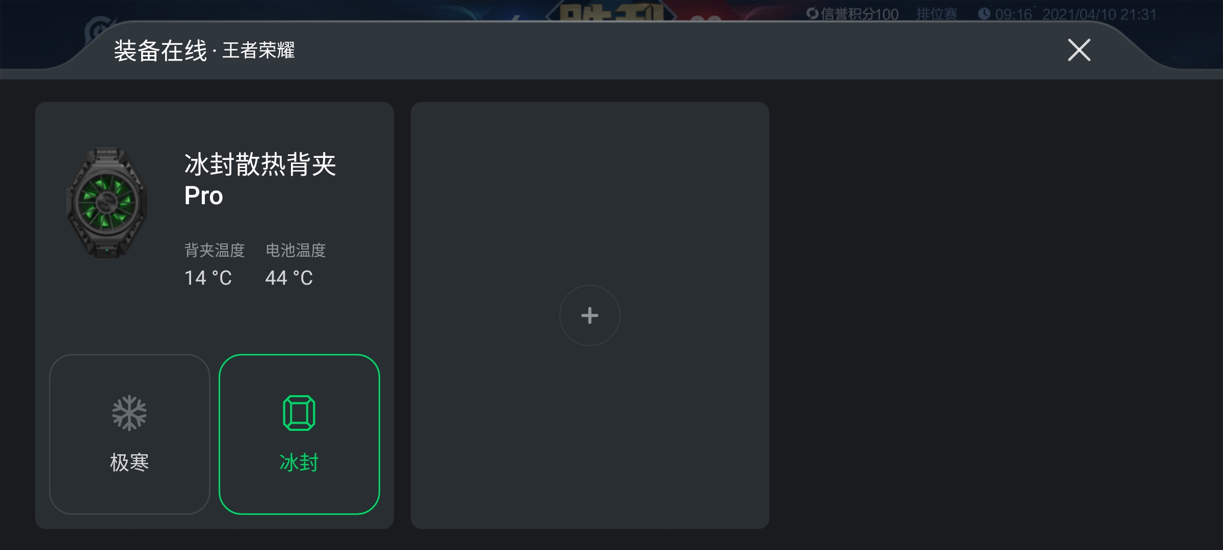This screenshot has width=1223, height=550.
Task: Enable 极寒 cooling mode
Action: 129,434
